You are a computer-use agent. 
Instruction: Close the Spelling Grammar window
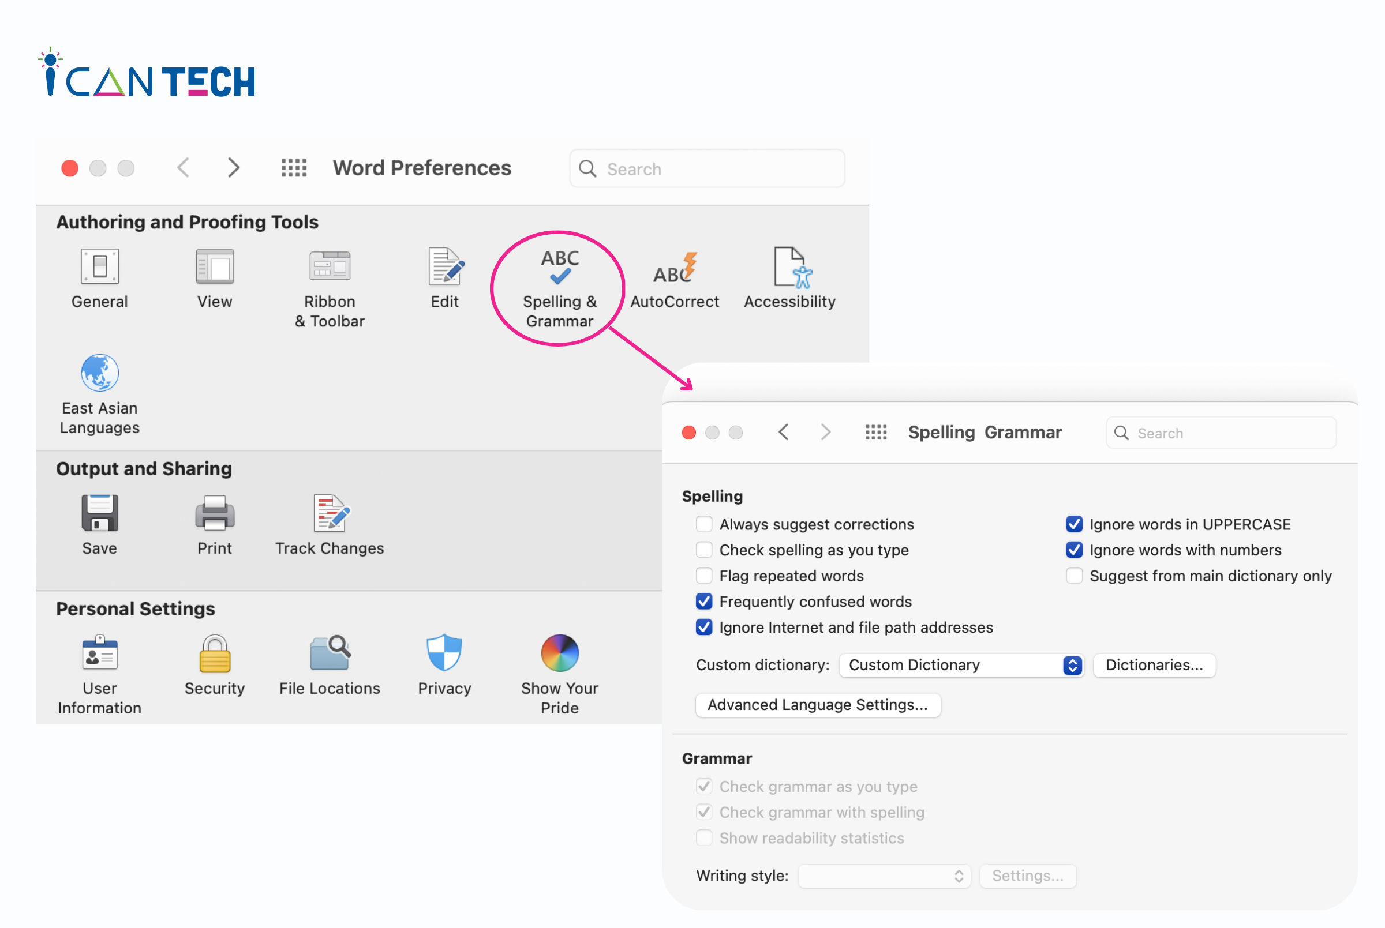688,433
